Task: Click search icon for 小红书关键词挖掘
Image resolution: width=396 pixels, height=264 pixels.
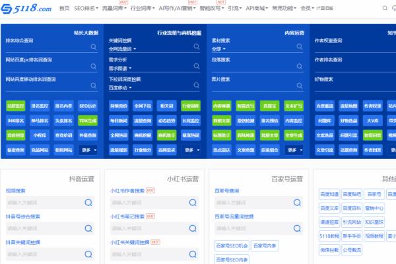Action: [x=193, y=254]
